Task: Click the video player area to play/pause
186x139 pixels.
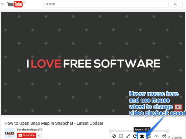Action: click(93, 64)
